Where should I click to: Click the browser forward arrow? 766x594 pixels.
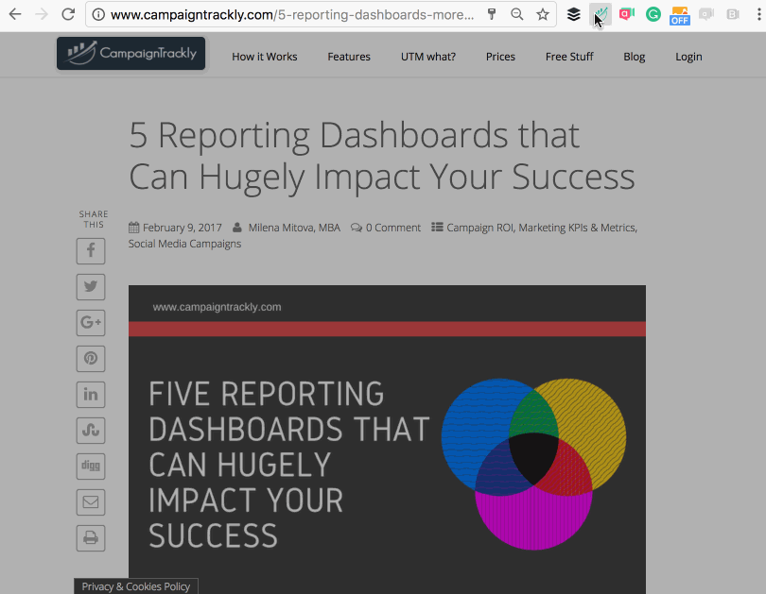tap(42, 14)
